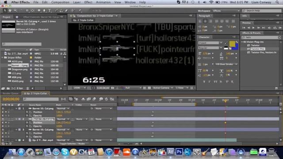The image size is (283, 159).
Task: Select the Rectangle shape tool
Action: point(39,11)
